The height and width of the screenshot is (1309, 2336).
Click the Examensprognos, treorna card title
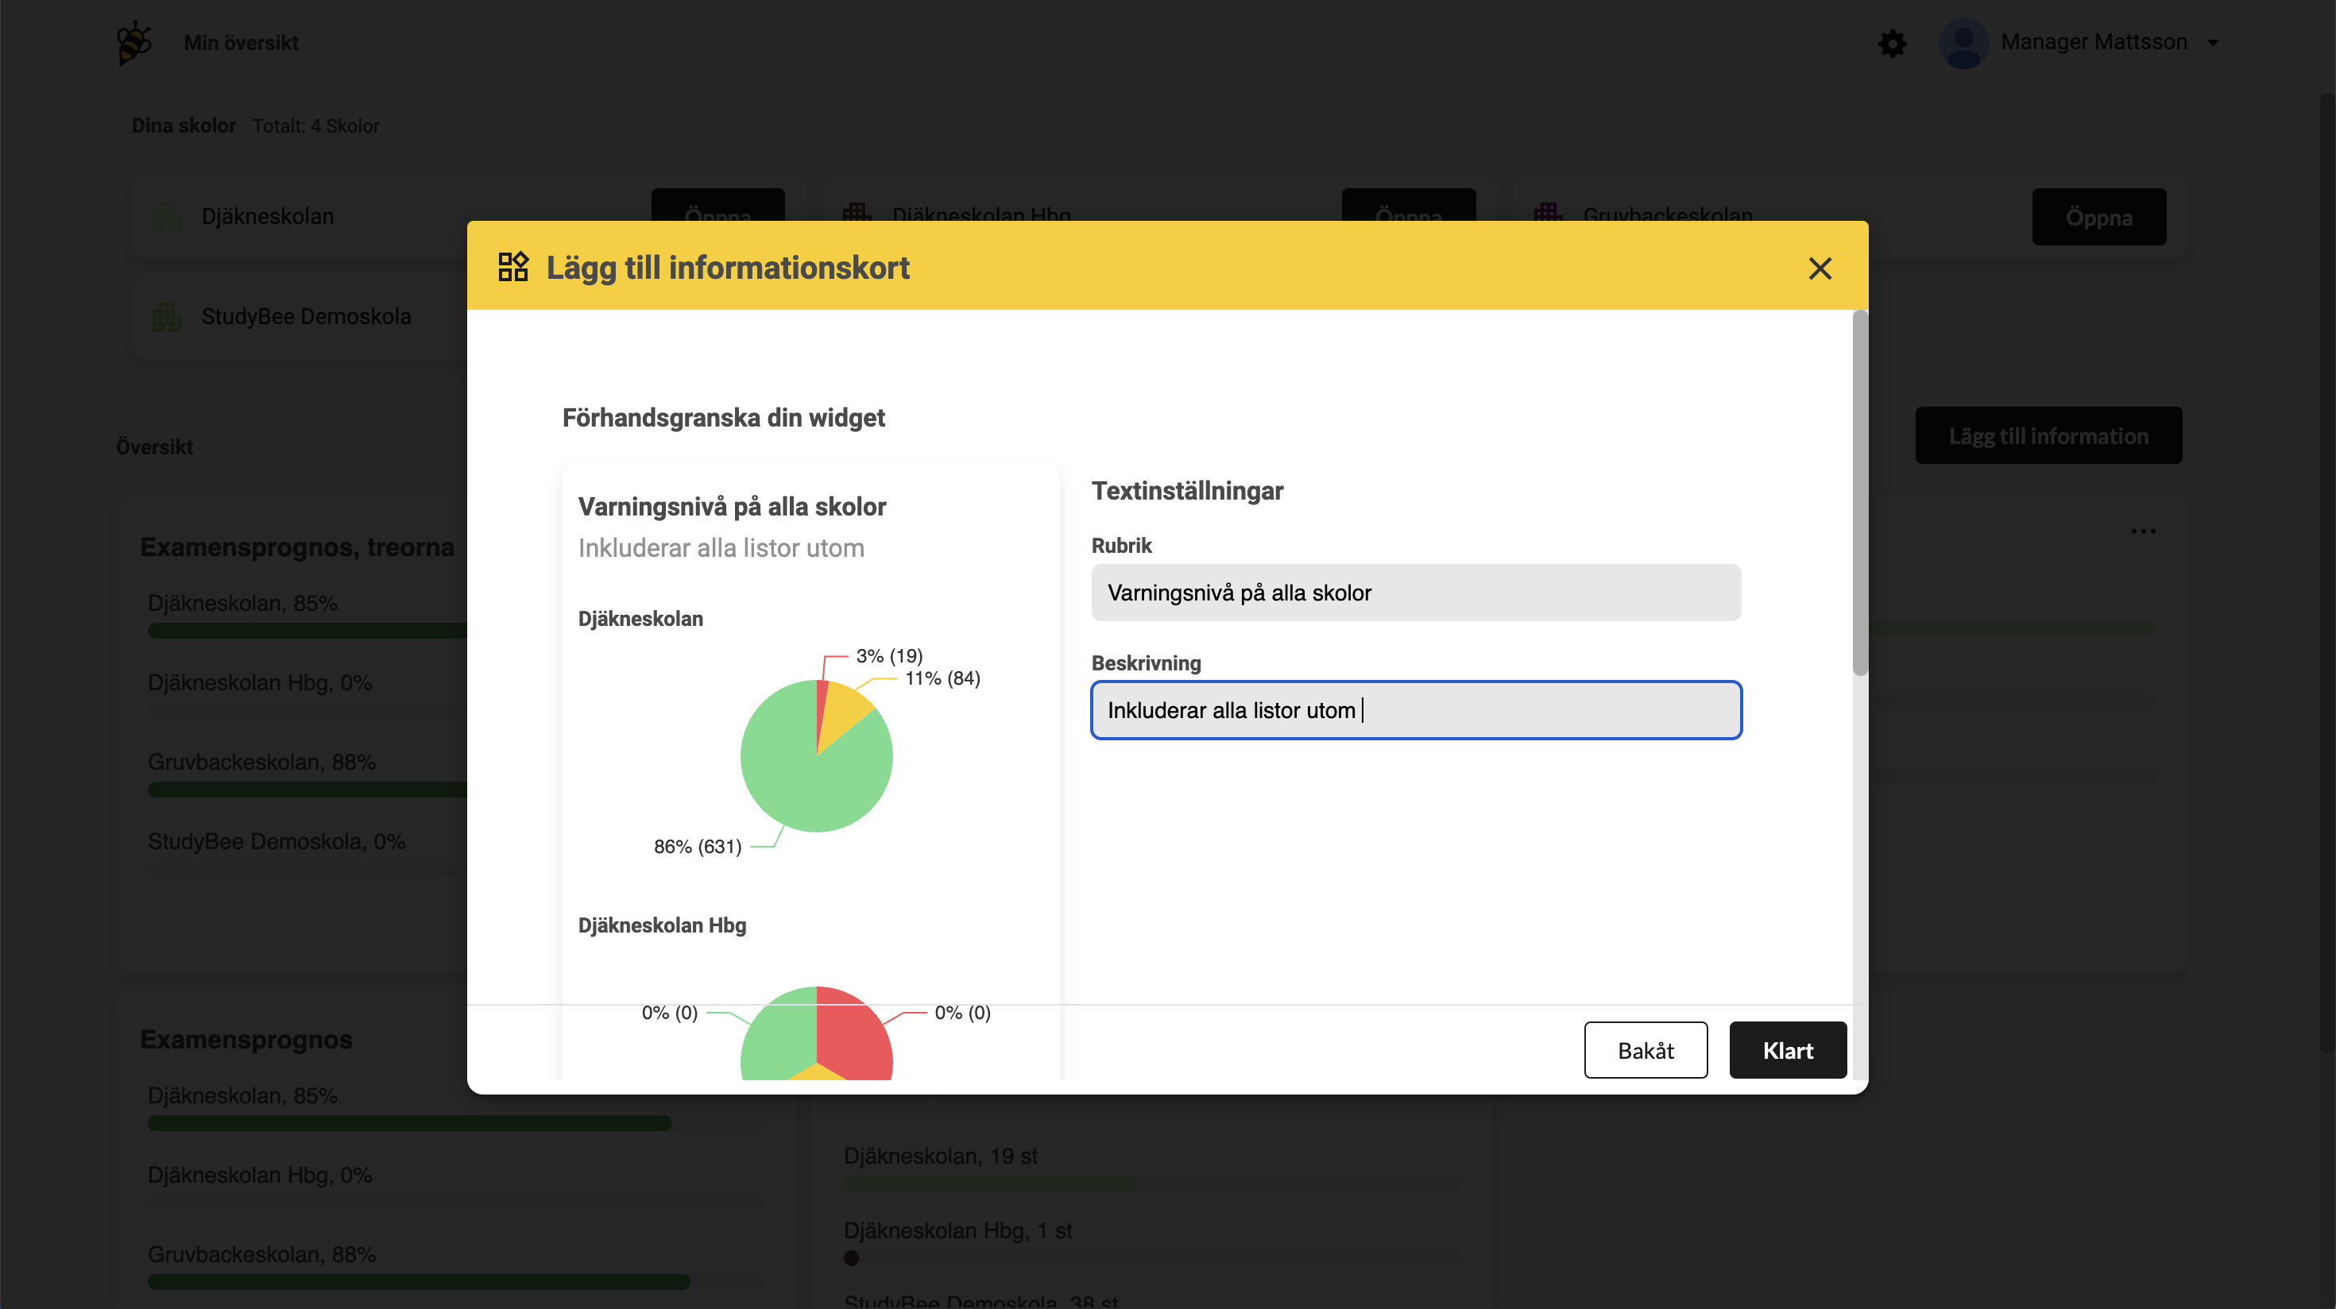coord(296,547)
